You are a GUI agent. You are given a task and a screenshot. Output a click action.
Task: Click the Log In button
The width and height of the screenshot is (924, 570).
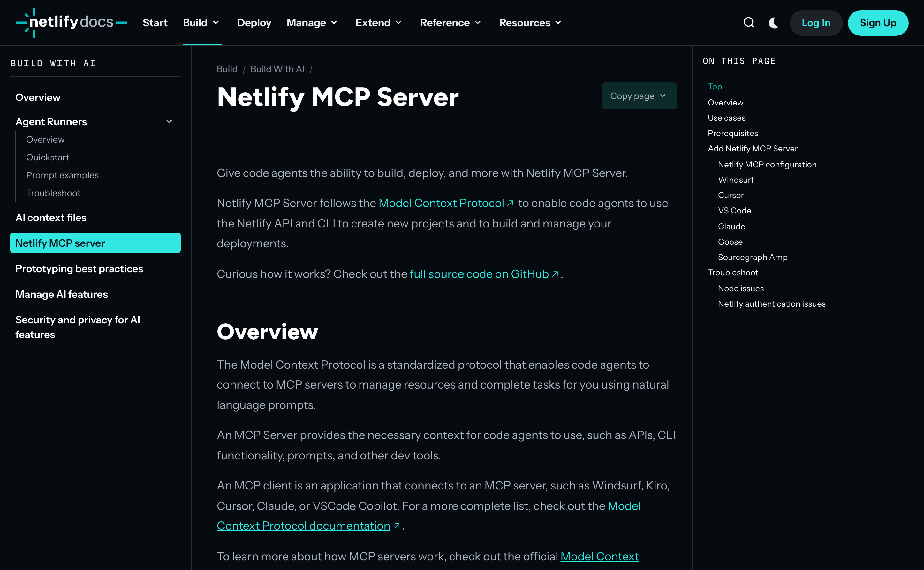tap(816, 23)
